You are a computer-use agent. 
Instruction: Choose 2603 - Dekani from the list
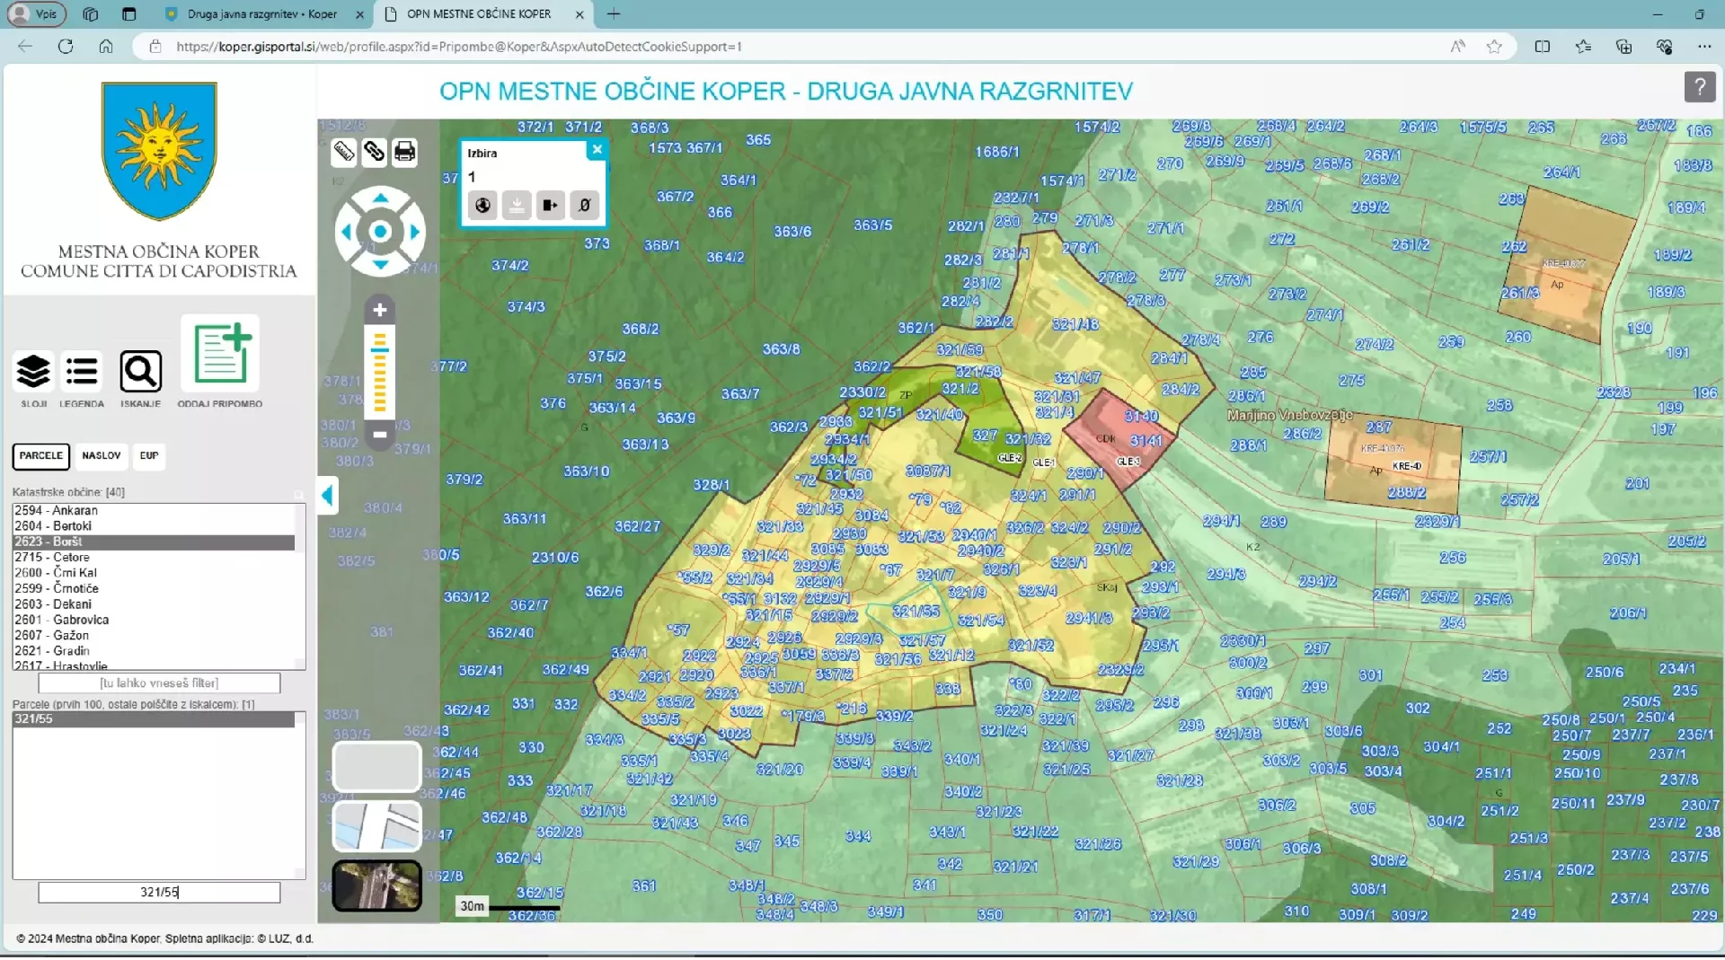[x=54, y=604]
